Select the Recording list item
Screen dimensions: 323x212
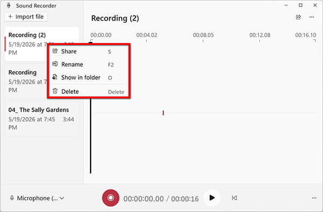point(27,81)
